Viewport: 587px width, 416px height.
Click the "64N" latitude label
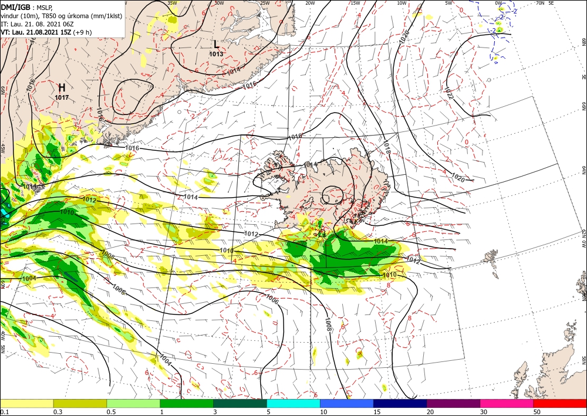583,171
